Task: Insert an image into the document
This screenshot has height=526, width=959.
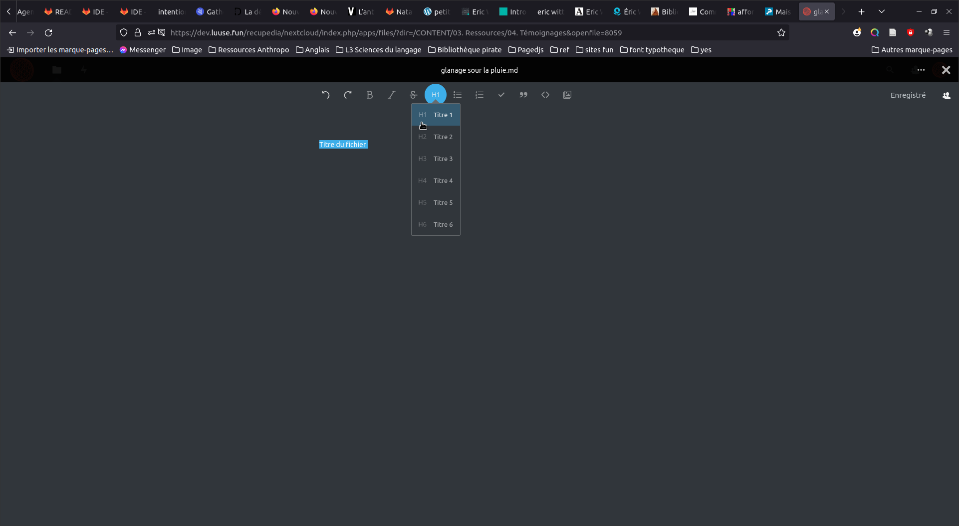Action: pos(567,95)
